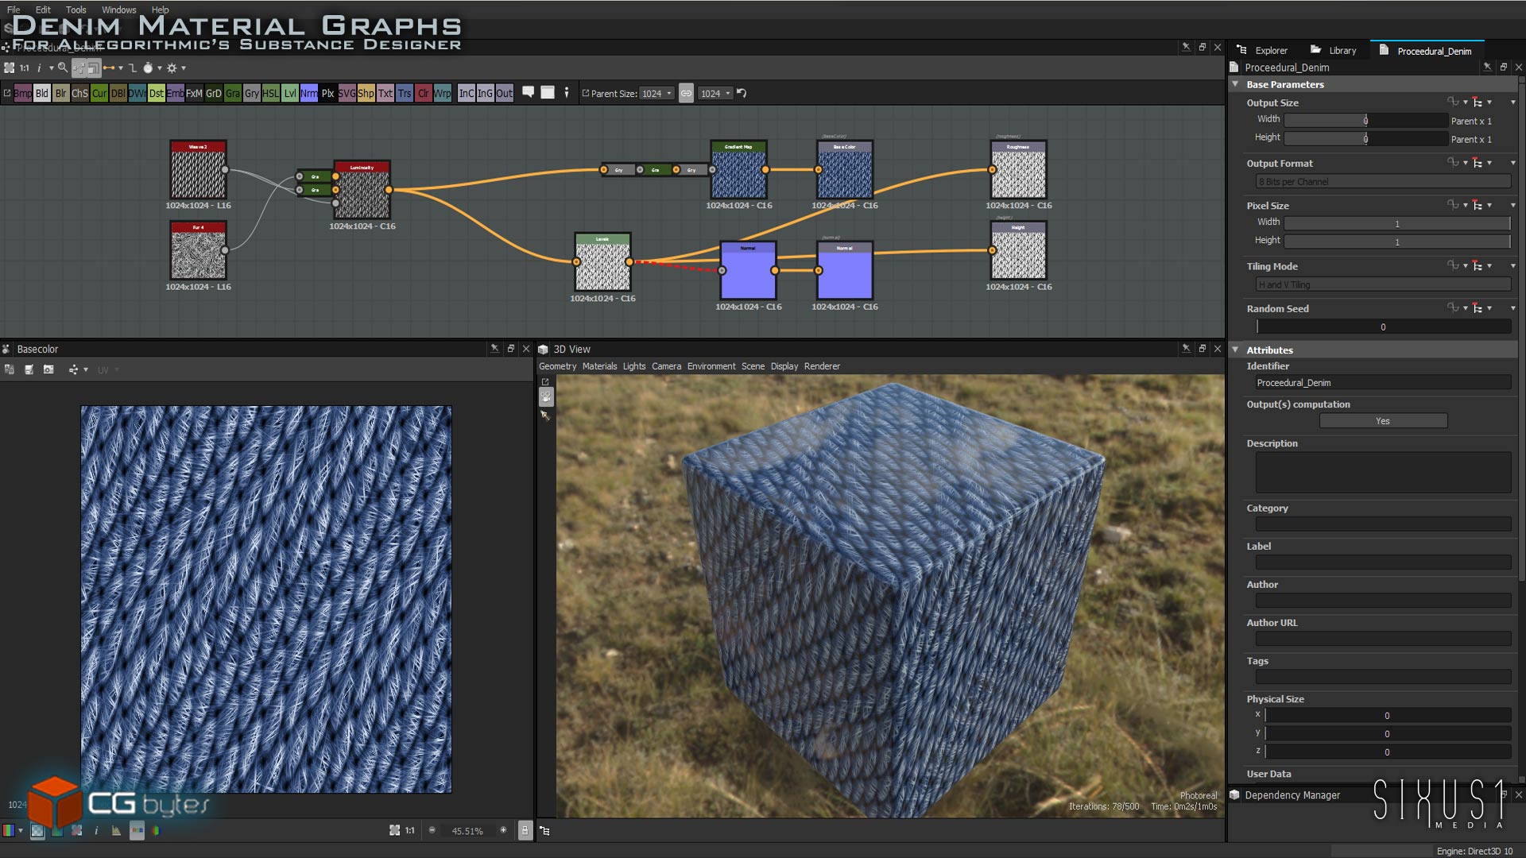
Task: Add a Warp (Wrp) node
Action: pos(443,94)
